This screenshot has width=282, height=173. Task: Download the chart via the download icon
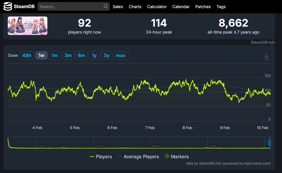pos(266,56)
